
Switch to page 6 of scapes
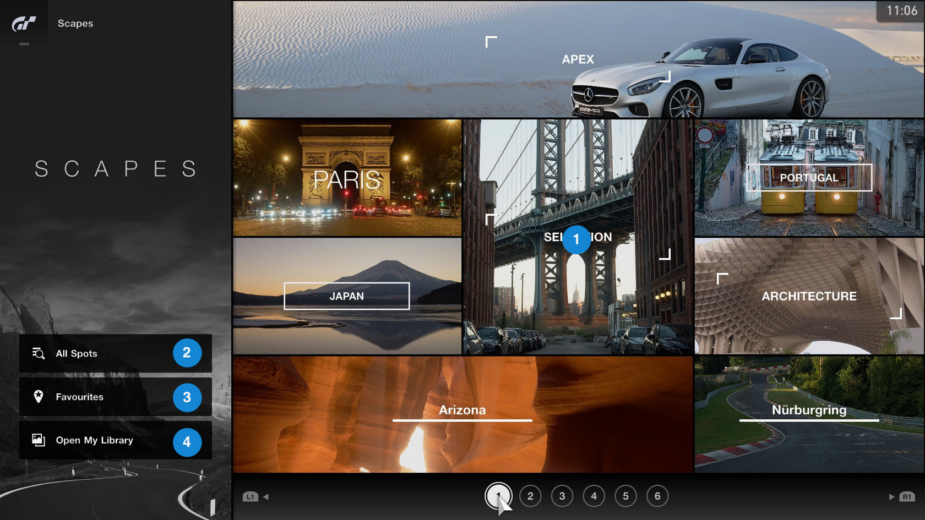tap(656, 496)
